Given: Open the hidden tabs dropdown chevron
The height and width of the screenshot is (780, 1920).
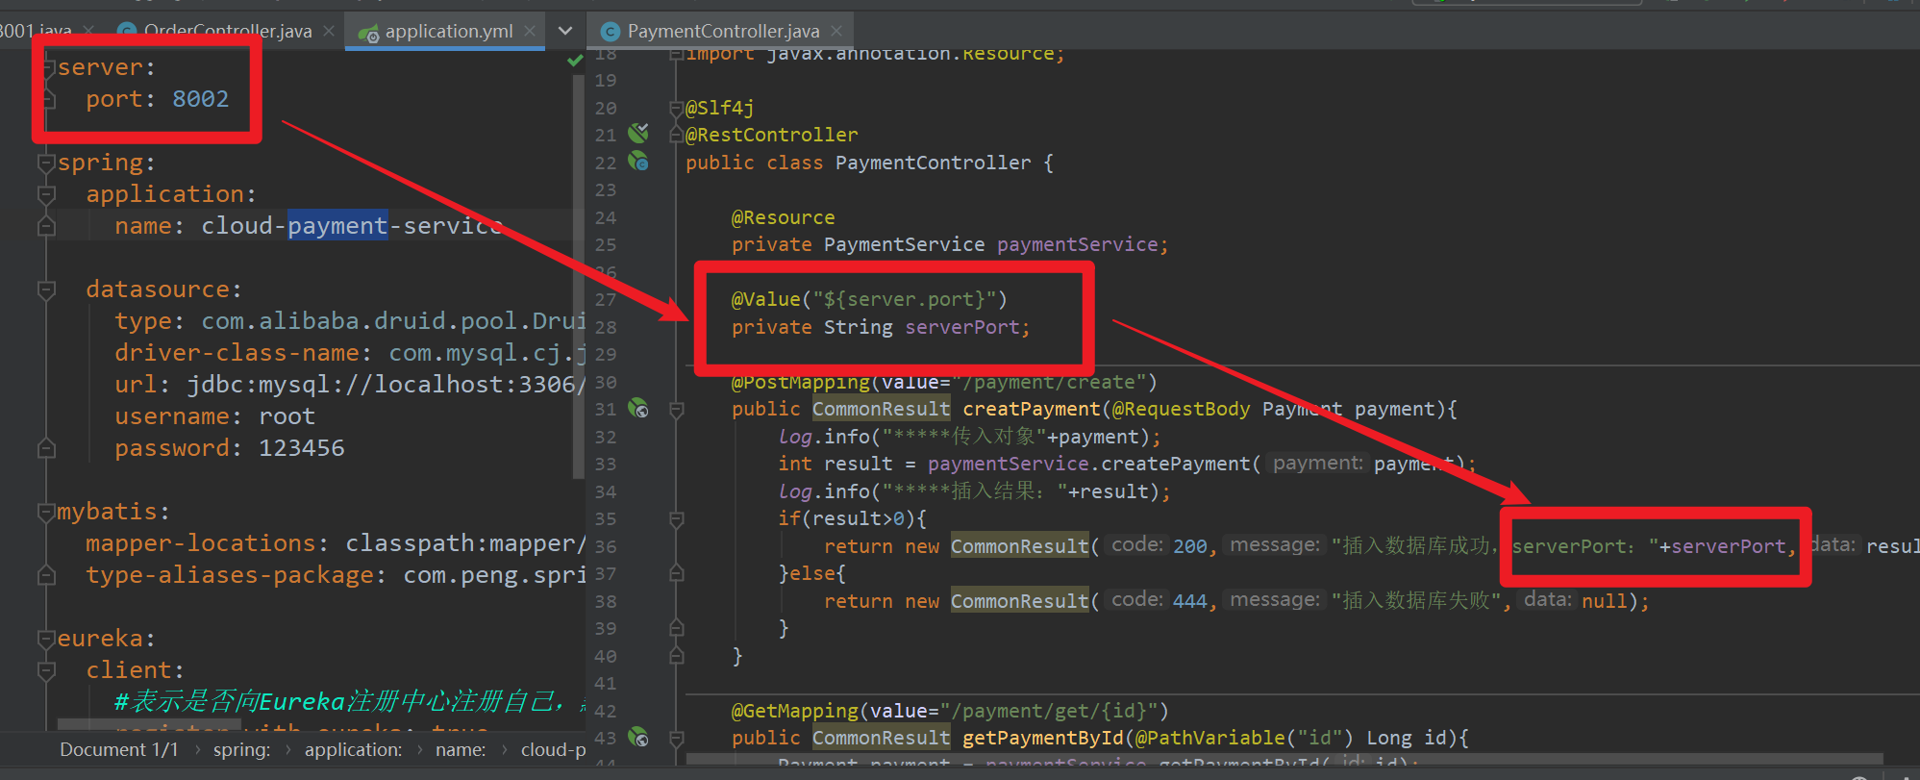Looking at the screenshot, I should click(x=565, y=31).
